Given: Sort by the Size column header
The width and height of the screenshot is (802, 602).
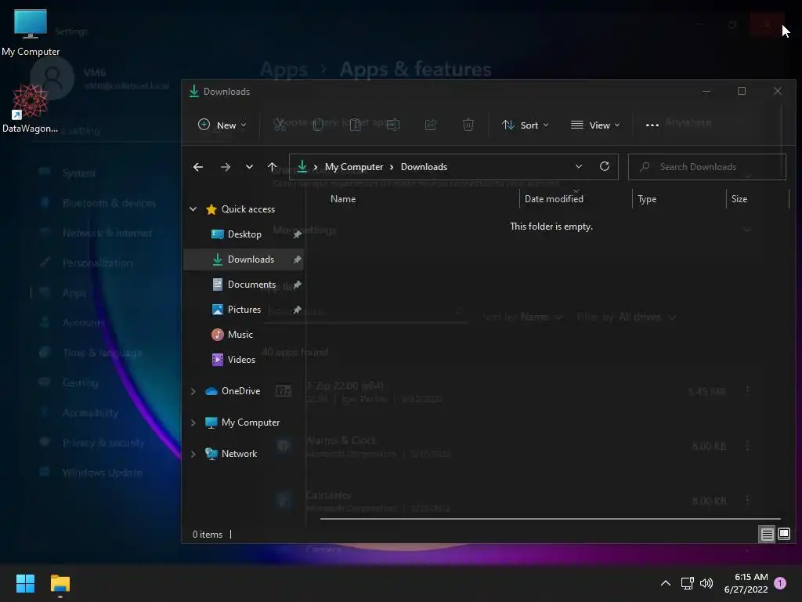Looking at the screenshot, I should tap(739, 198).
